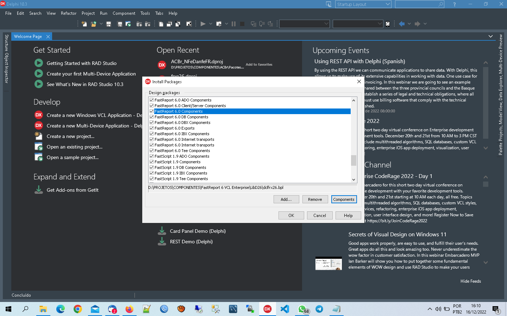Image resolution: width=507 pixels, height=316 pixels.
Task: Click the Components button in the dialog
Action: point(344,199)
